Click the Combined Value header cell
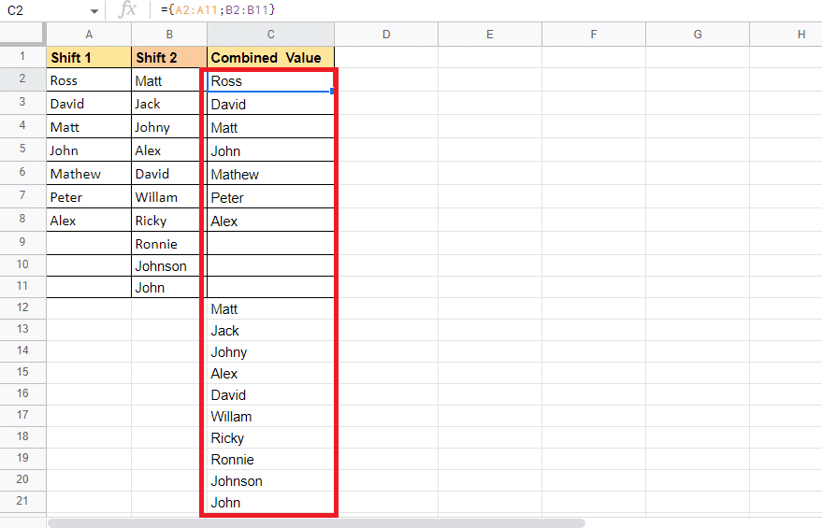 point(270,58)
